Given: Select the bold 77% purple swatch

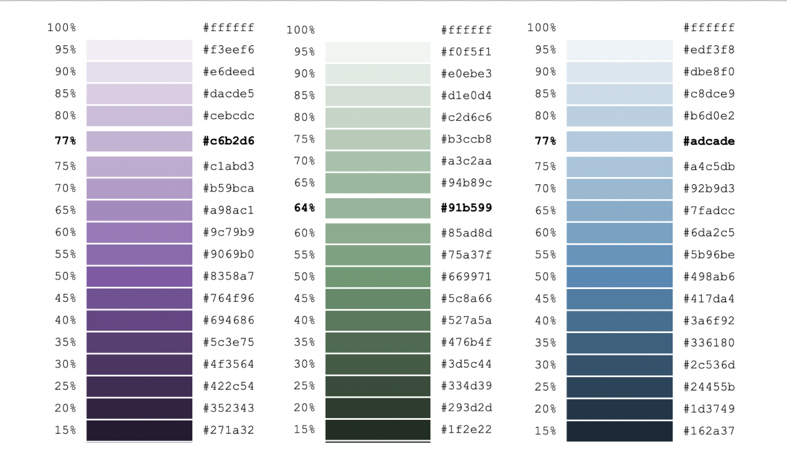Looking at the screenshot, I should (140, 141).
